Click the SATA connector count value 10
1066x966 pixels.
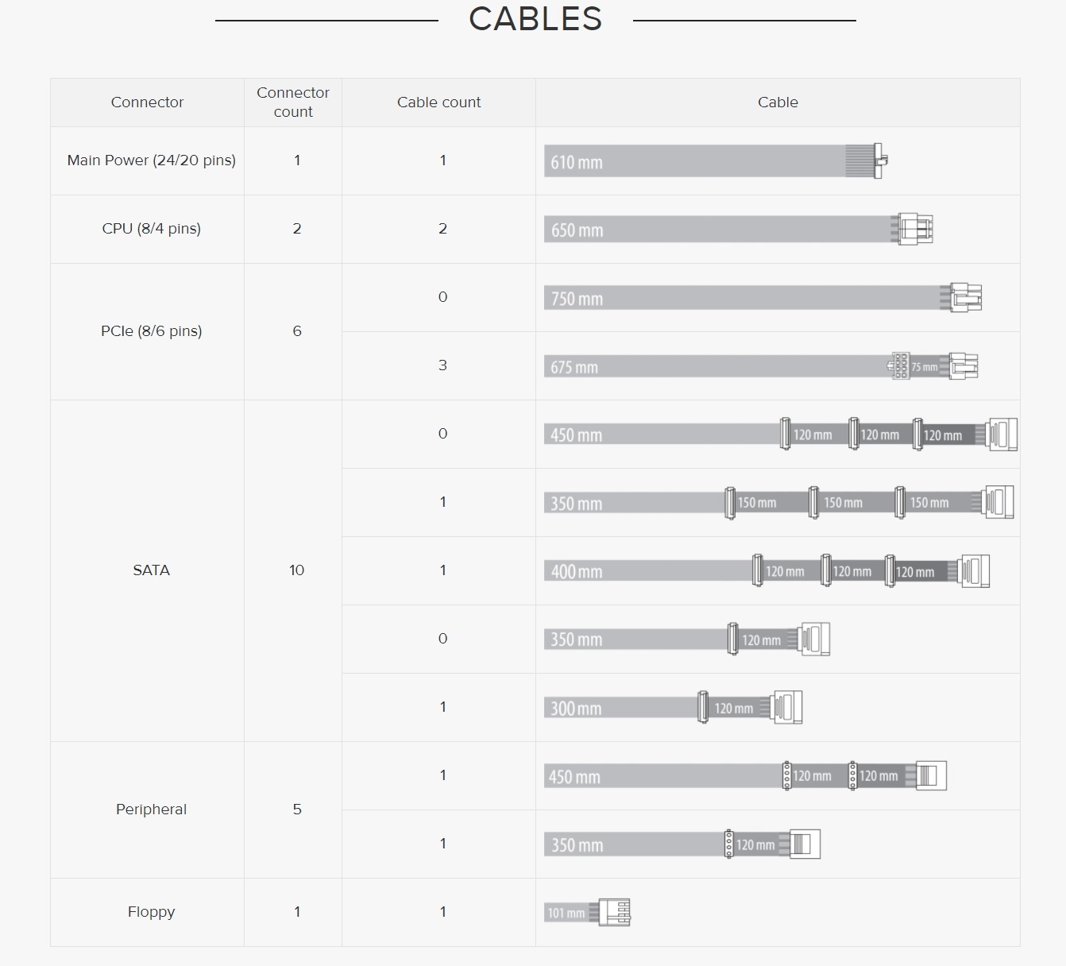[x=297, y=570]
